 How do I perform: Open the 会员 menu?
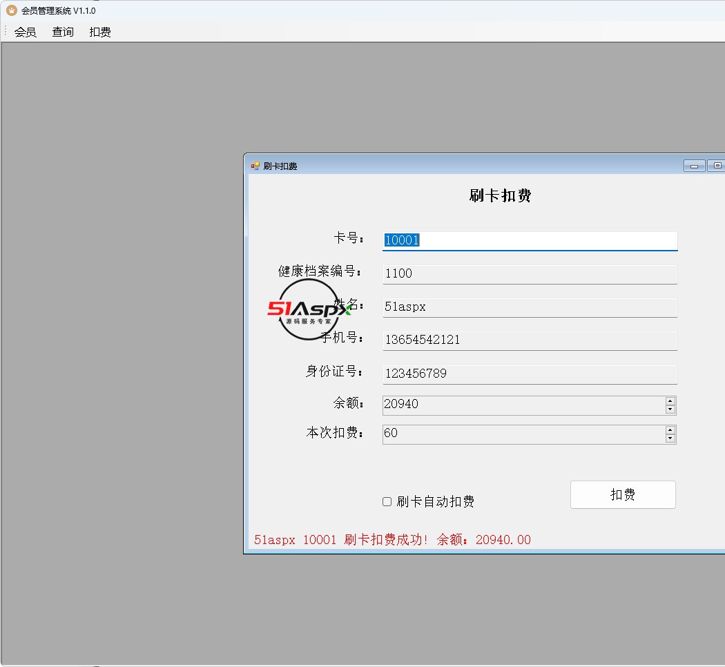point(26,32)
